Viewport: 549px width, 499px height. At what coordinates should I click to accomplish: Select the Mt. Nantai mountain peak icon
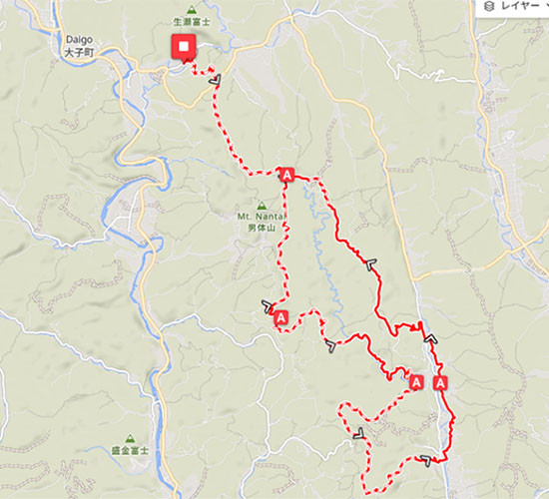coord(262,205)
